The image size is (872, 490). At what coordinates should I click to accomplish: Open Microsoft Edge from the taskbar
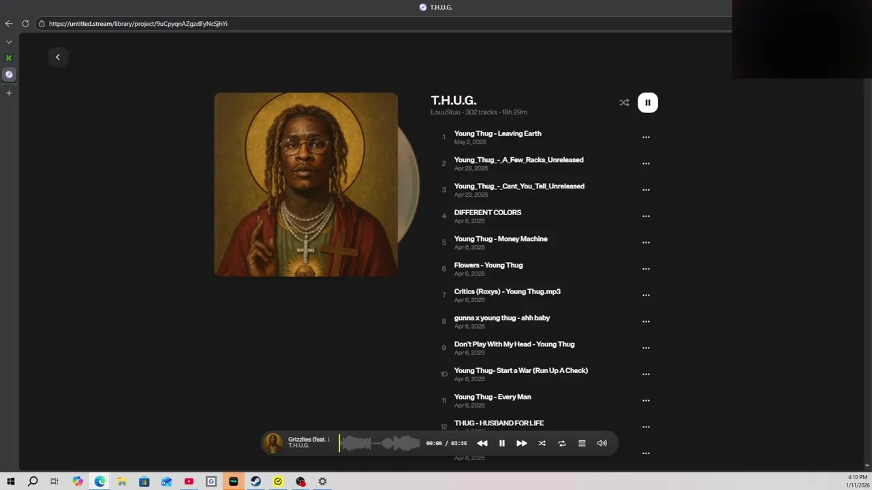(100, 481)
